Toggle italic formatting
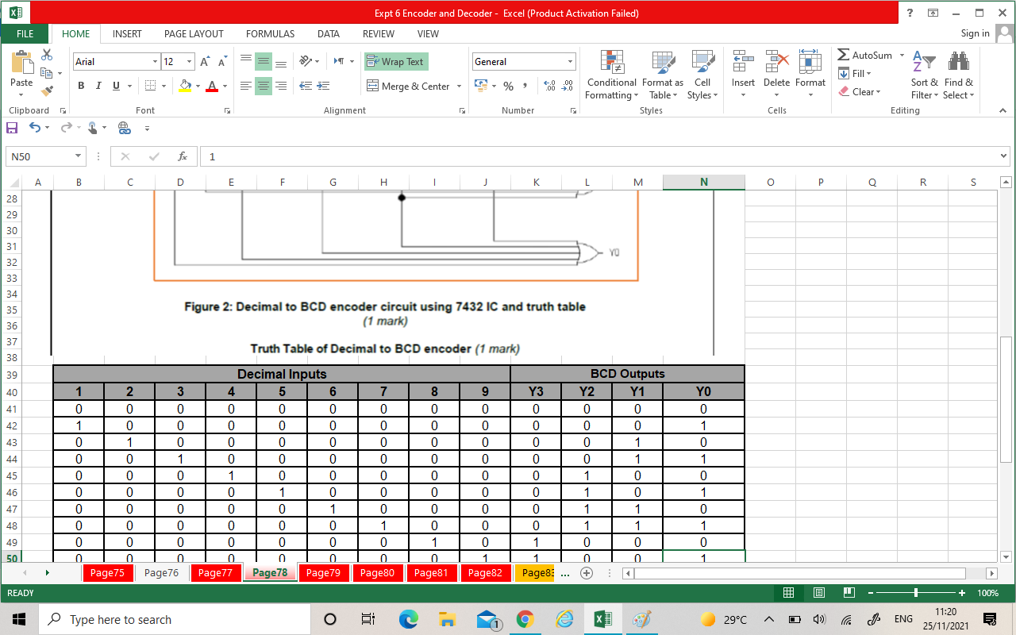 tap(98, 85)
